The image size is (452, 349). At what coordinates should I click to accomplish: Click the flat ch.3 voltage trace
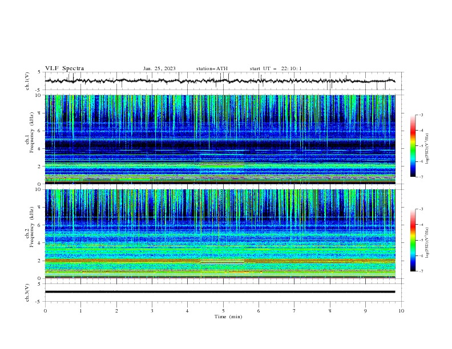(220, 292)
